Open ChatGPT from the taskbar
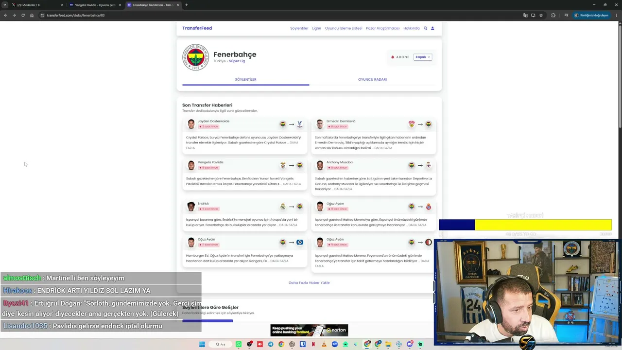This screenshot has width=622, height=350. [292, 344]
